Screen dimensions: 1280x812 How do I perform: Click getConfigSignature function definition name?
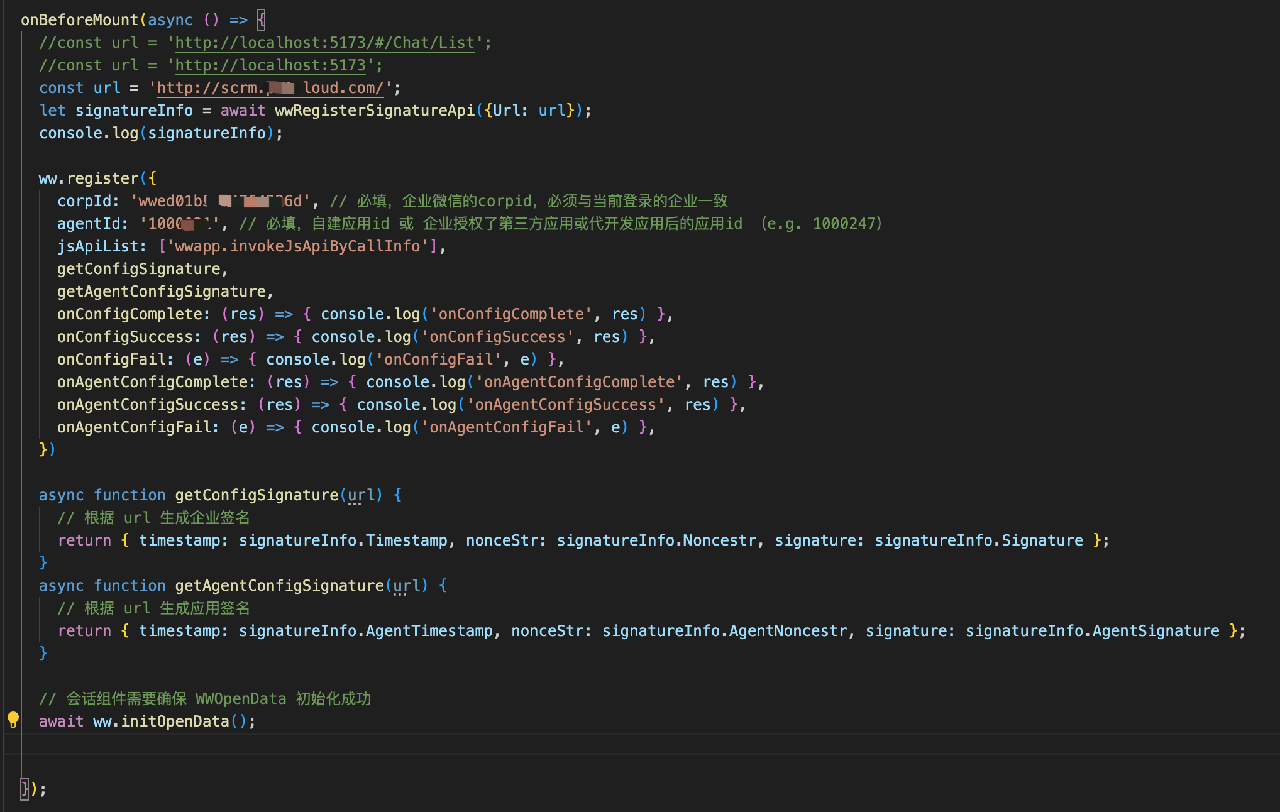pyautogui.click(x=257, y=495)
